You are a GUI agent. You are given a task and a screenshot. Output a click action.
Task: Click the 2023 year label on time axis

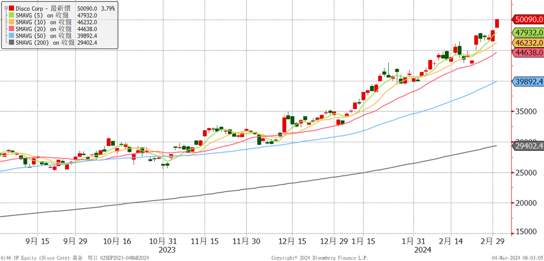(x=167, y=250)
